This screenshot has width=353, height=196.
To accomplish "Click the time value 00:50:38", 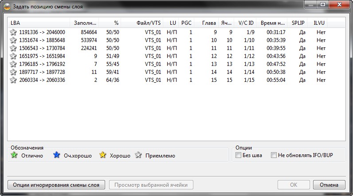I will pyautogui.click(x=276, y=72).
